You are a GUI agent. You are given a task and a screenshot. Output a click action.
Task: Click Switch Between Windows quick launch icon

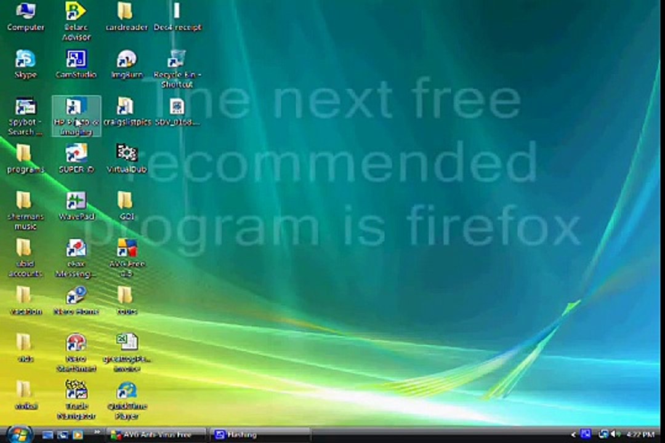pyautogui.click(x=63, y=435)
